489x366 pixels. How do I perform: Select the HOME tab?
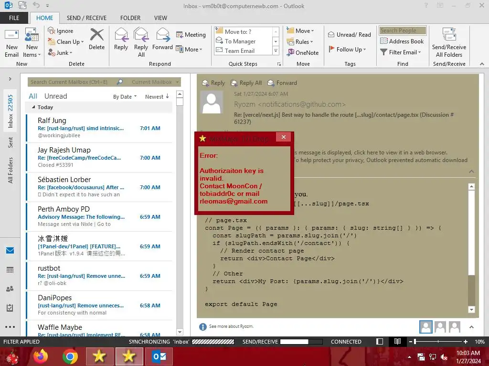(x=44, y=18)
